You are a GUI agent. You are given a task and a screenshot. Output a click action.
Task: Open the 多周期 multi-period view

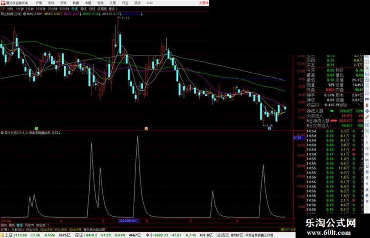102,9
